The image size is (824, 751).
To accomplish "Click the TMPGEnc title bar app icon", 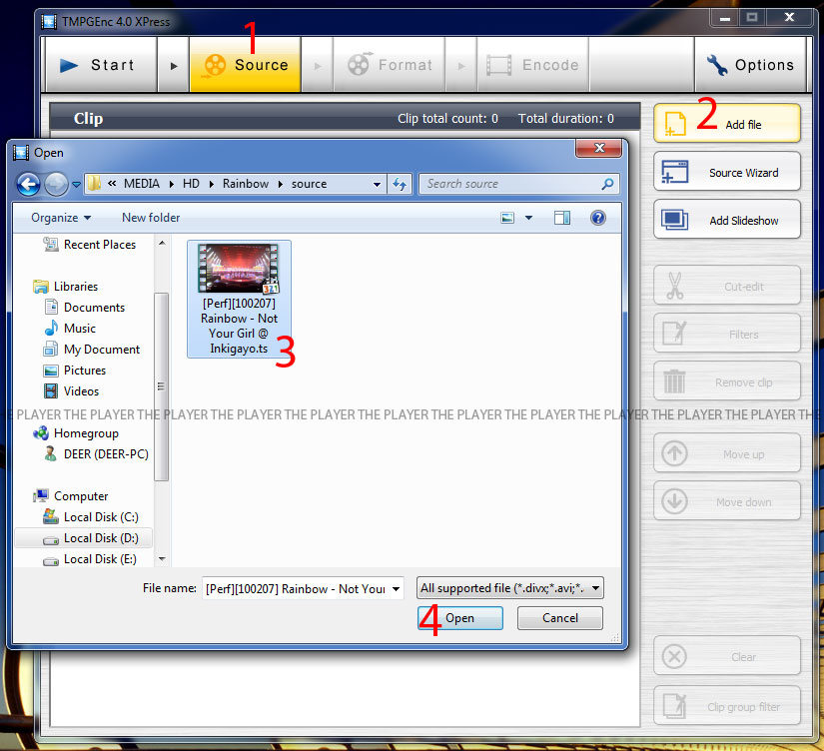I will [x=49, y=22].
